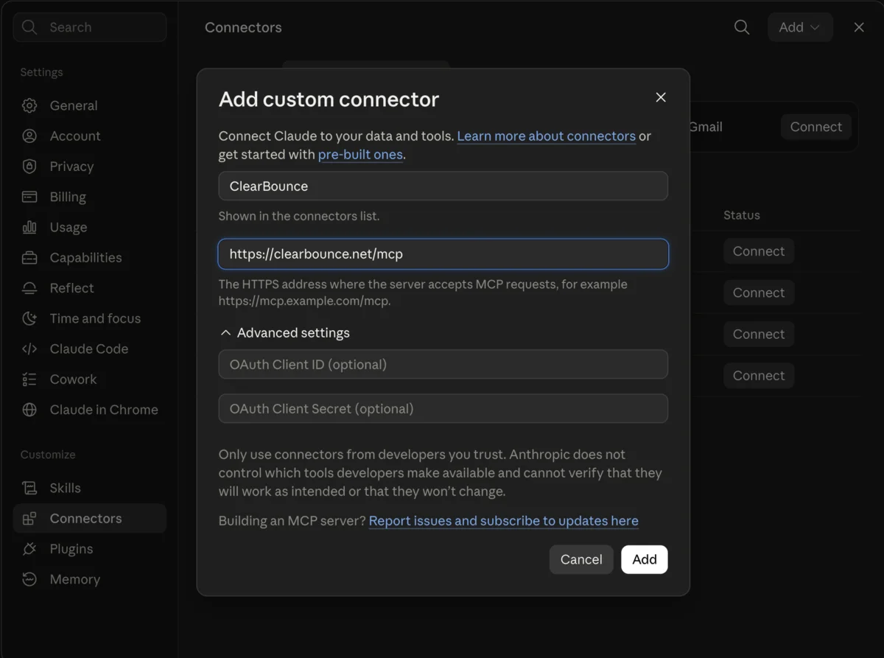Click the second Connect button under Status
This screenshot has width=884, height=658.
(759, 293)
